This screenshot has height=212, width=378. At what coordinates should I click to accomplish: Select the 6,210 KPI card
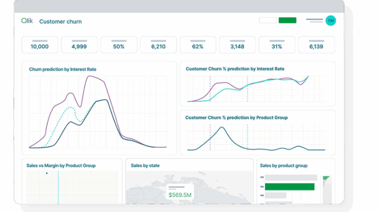[158, 45]
